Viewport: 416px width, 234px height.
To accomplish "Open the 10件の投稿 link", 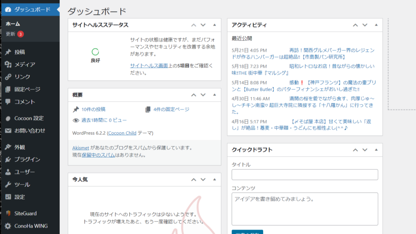I will pyautogui.click(x=93, y=109).
